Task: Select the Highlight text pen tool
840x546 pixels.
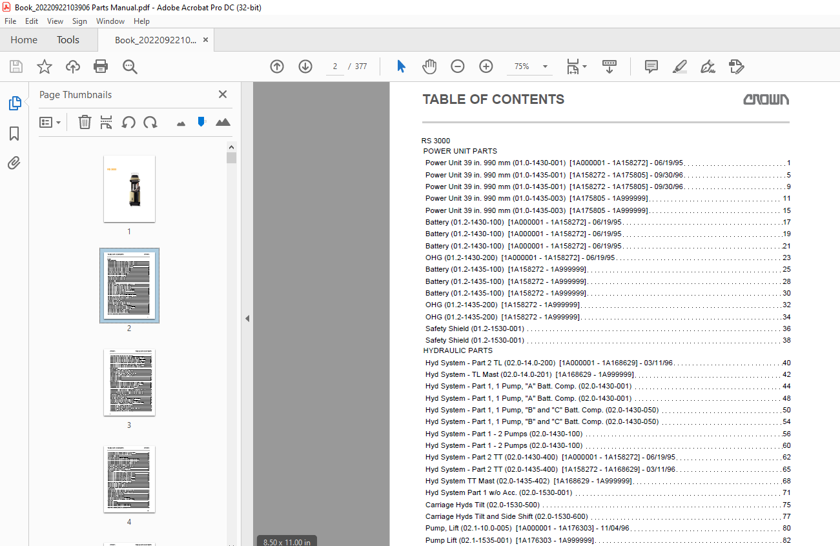Action: point(679,66)
